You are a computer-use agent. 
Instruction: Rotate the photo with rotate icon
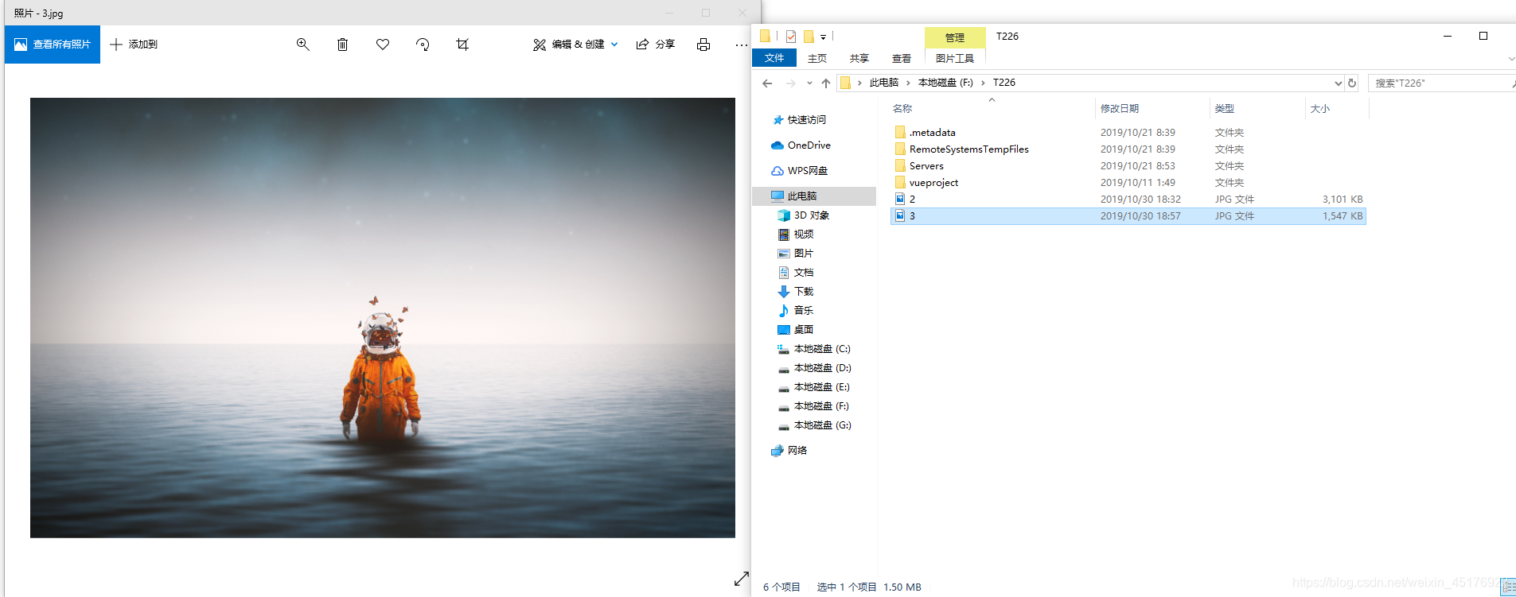[423, 45]
